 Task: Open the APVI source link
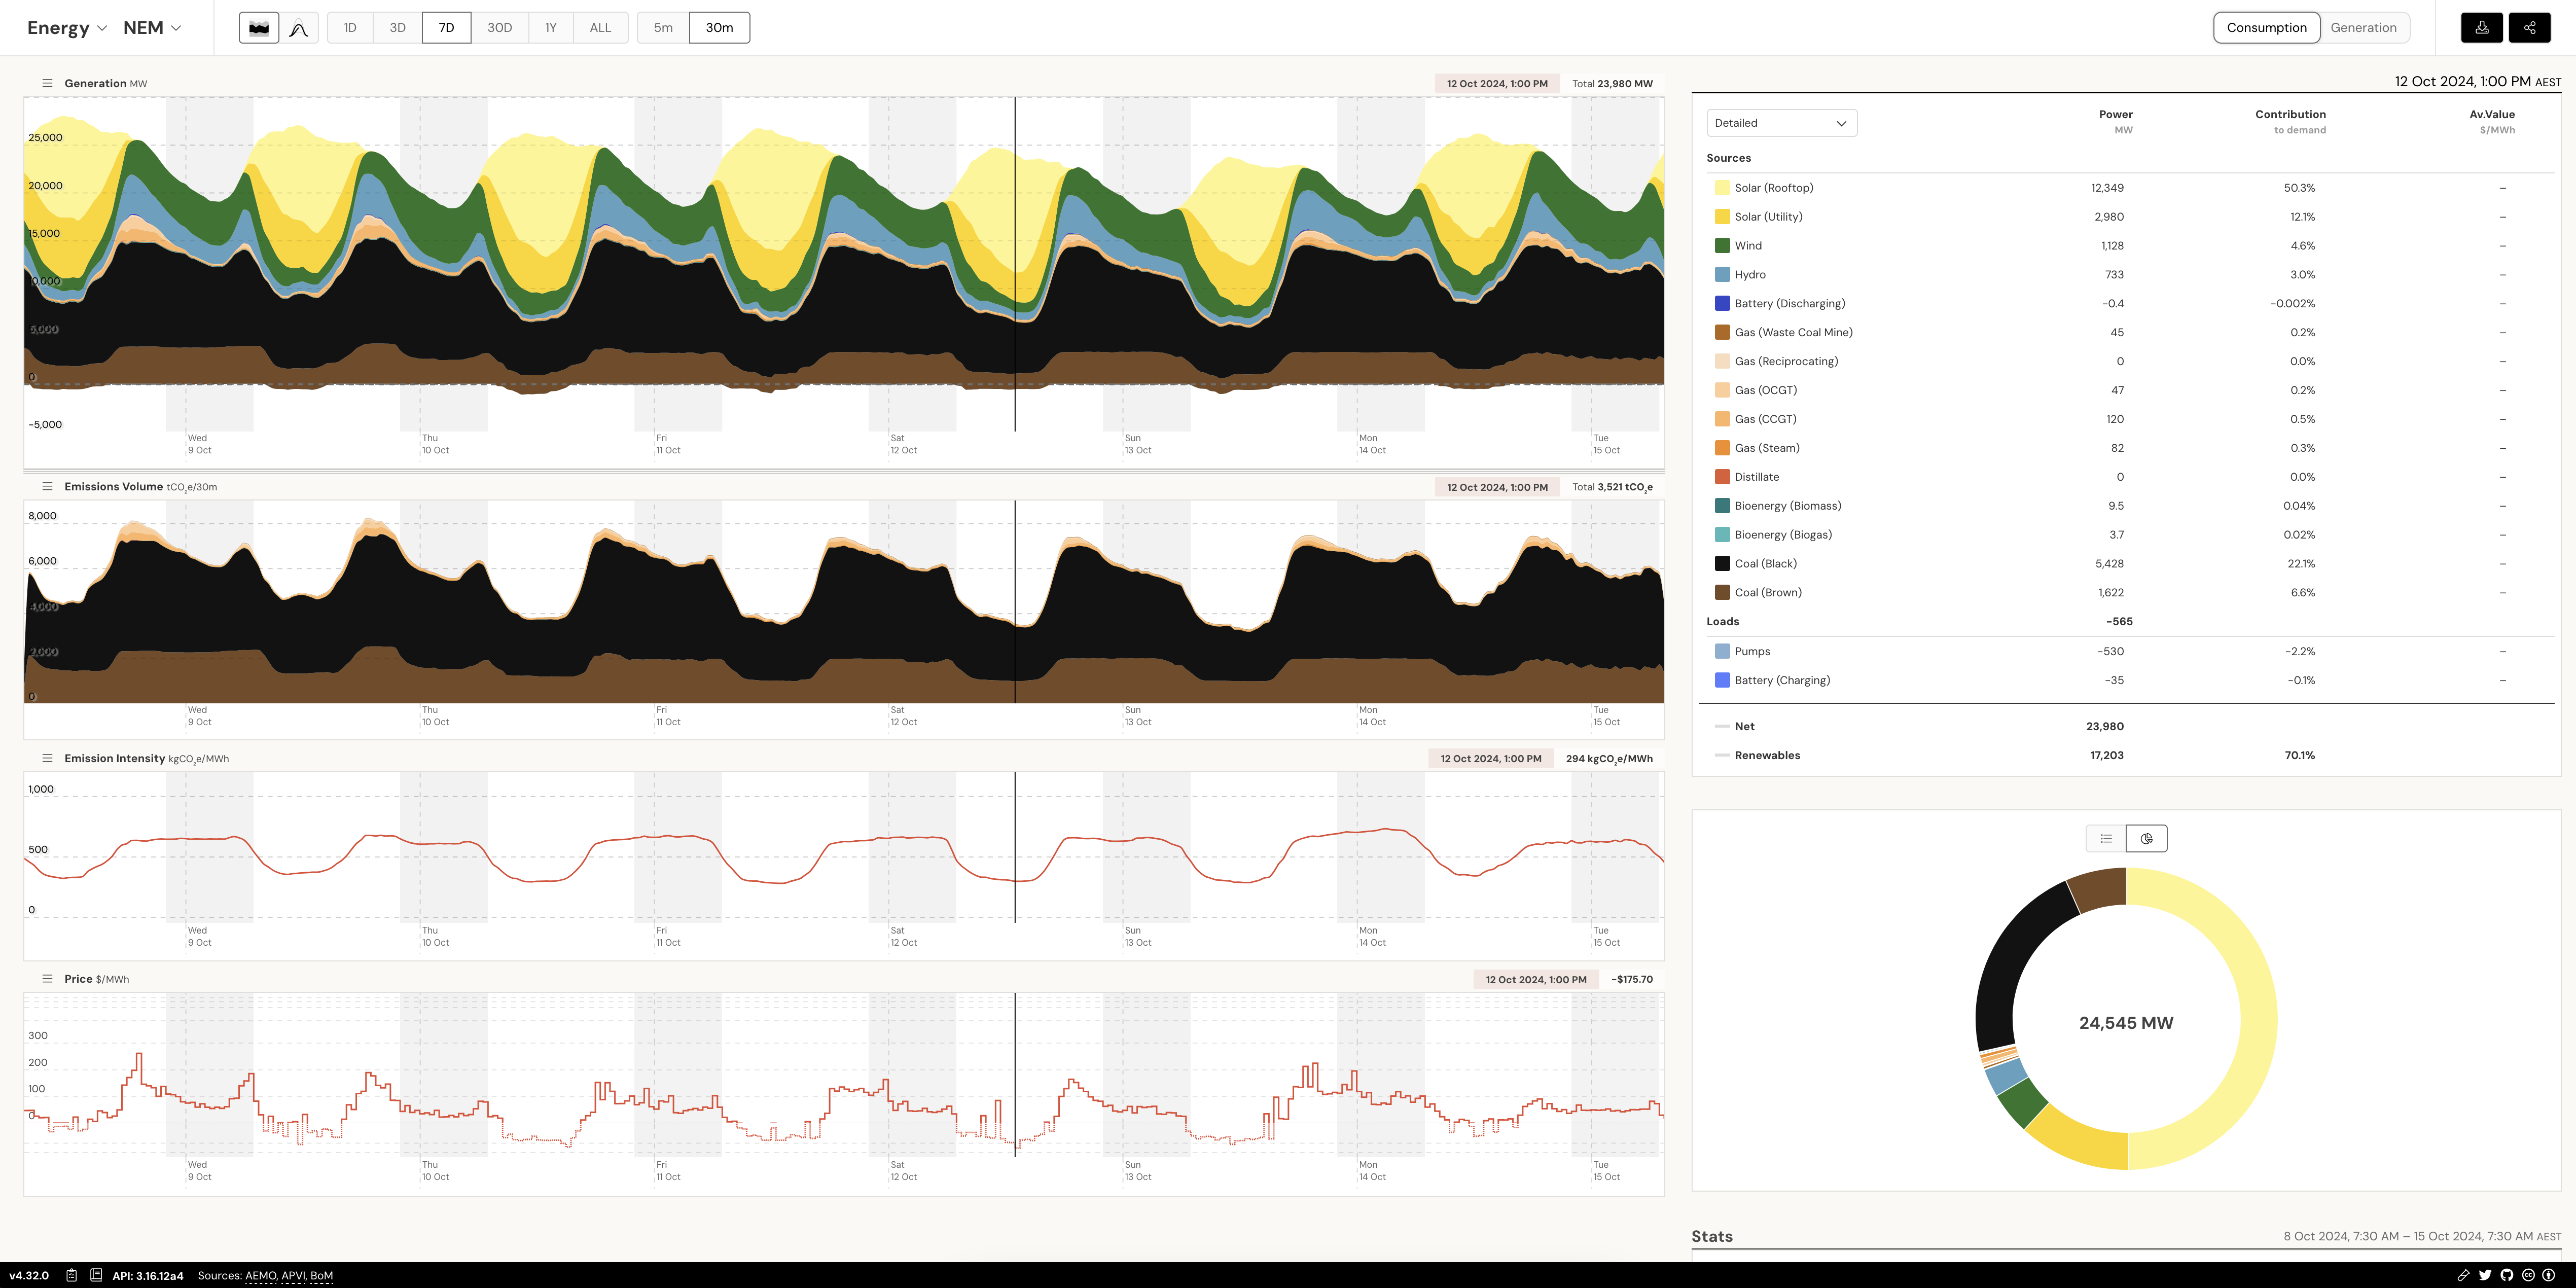[293, 1276]
